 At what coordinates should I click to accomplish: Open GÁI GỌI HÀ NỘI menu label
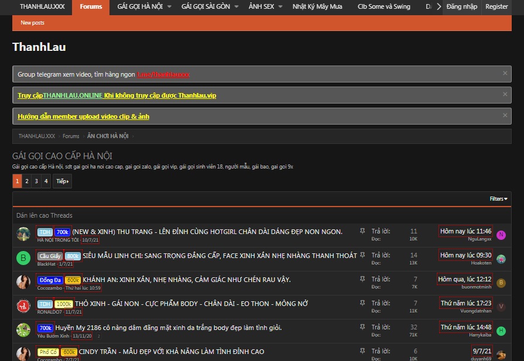140,6
